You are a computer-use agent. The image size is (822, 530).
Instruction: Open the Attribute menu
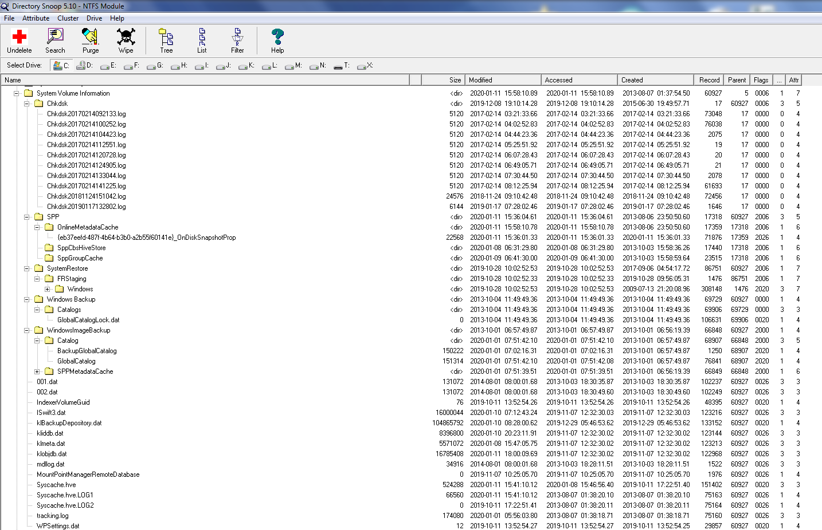pos(36,18)
